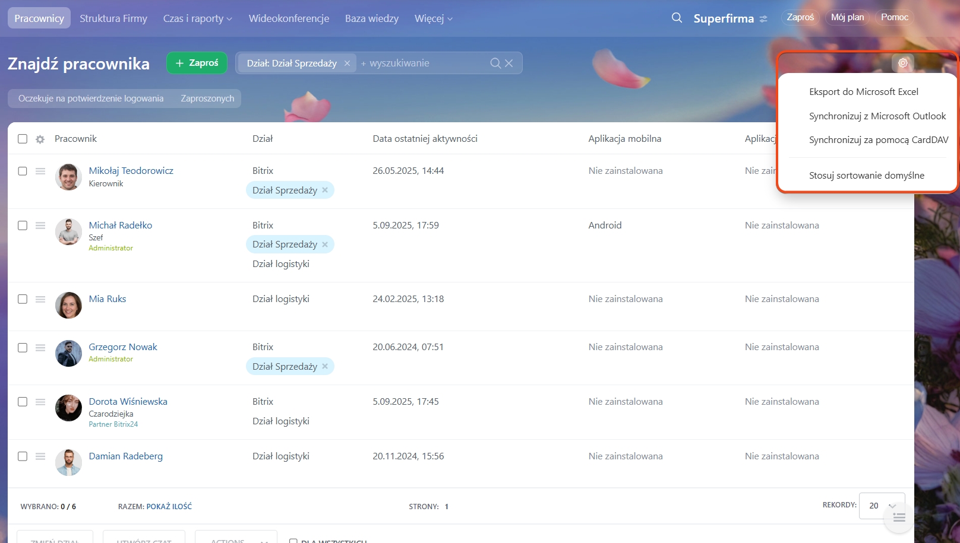Expand the Więcej menu

pos(433,18)
